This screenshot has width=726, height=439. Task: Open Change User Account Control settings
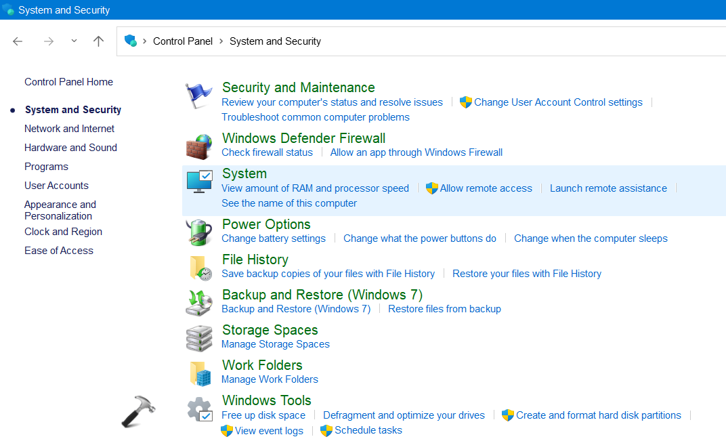click(x=558, y=102)
